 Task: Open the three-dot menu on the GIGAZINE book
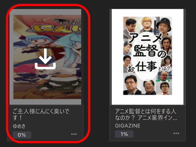click(x=176, y=133)
